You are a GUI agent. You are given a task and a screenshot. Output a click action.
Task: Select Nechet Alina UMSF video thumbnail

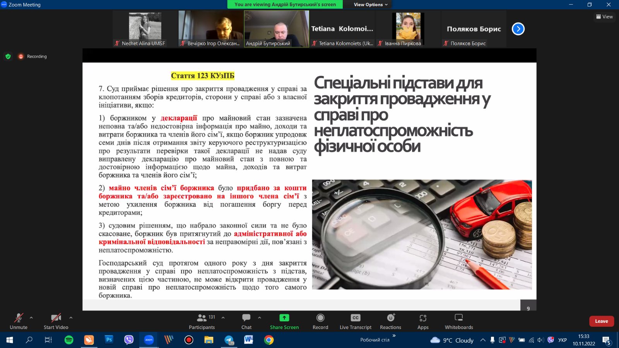[x=145, y=29]
